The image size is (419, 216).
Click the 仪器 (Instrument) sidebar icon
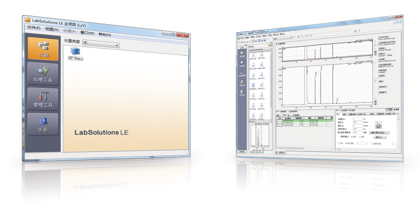(x=43, y=49)
